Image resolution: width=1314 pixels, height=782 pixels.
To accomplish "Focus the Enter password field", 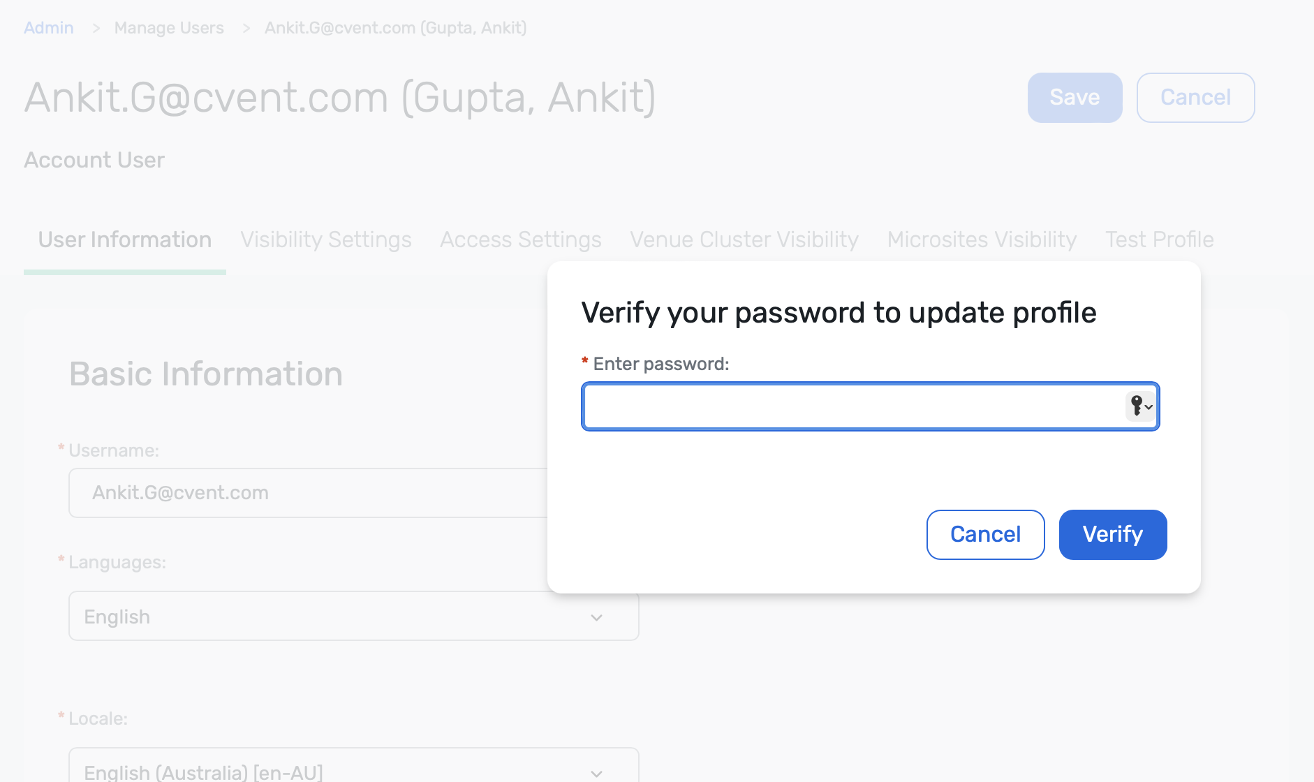I will (870, 406).
